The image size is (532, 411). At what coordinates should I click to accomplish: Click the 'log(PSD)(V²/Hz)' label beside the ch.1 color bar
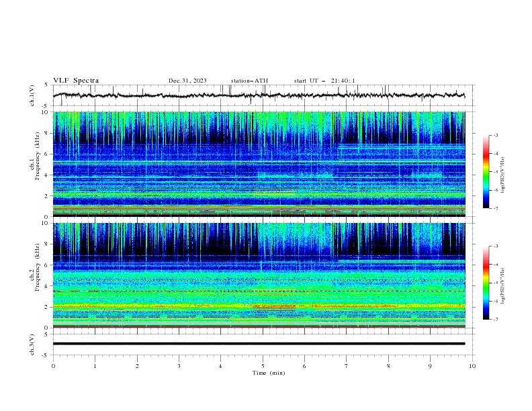504,175
